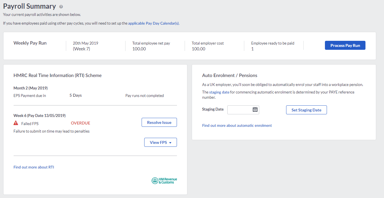Follow the Find out more about RTI link
Viewport: 384px width, 198px height.
click(34, 167)
